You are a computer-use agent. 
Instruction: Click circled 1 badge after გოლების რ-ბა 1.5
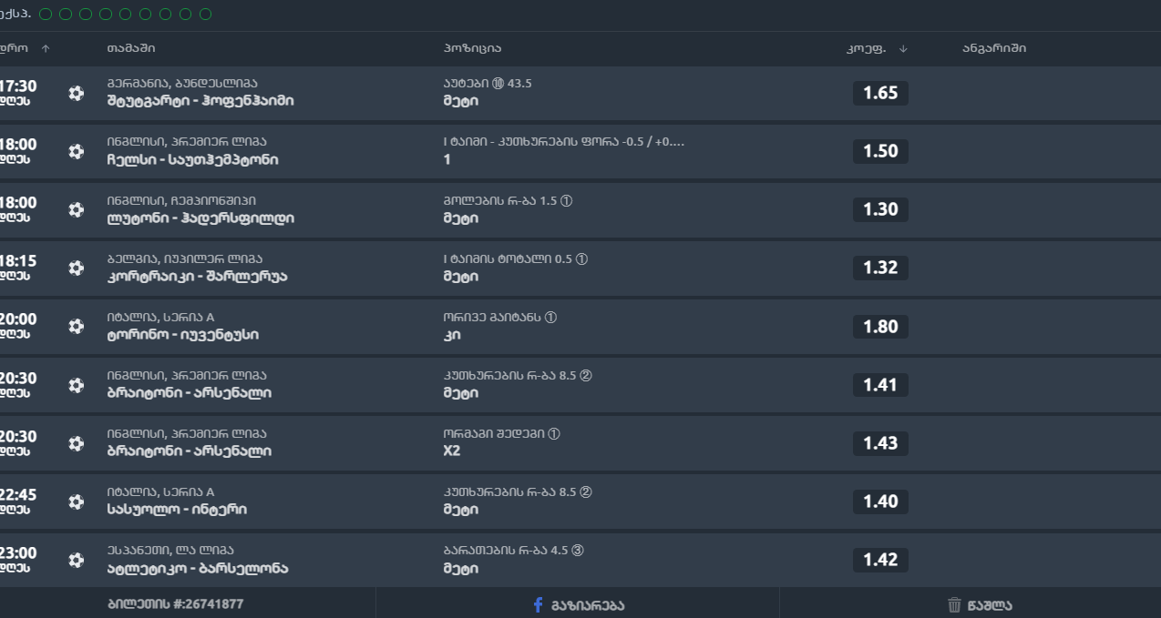567,201
